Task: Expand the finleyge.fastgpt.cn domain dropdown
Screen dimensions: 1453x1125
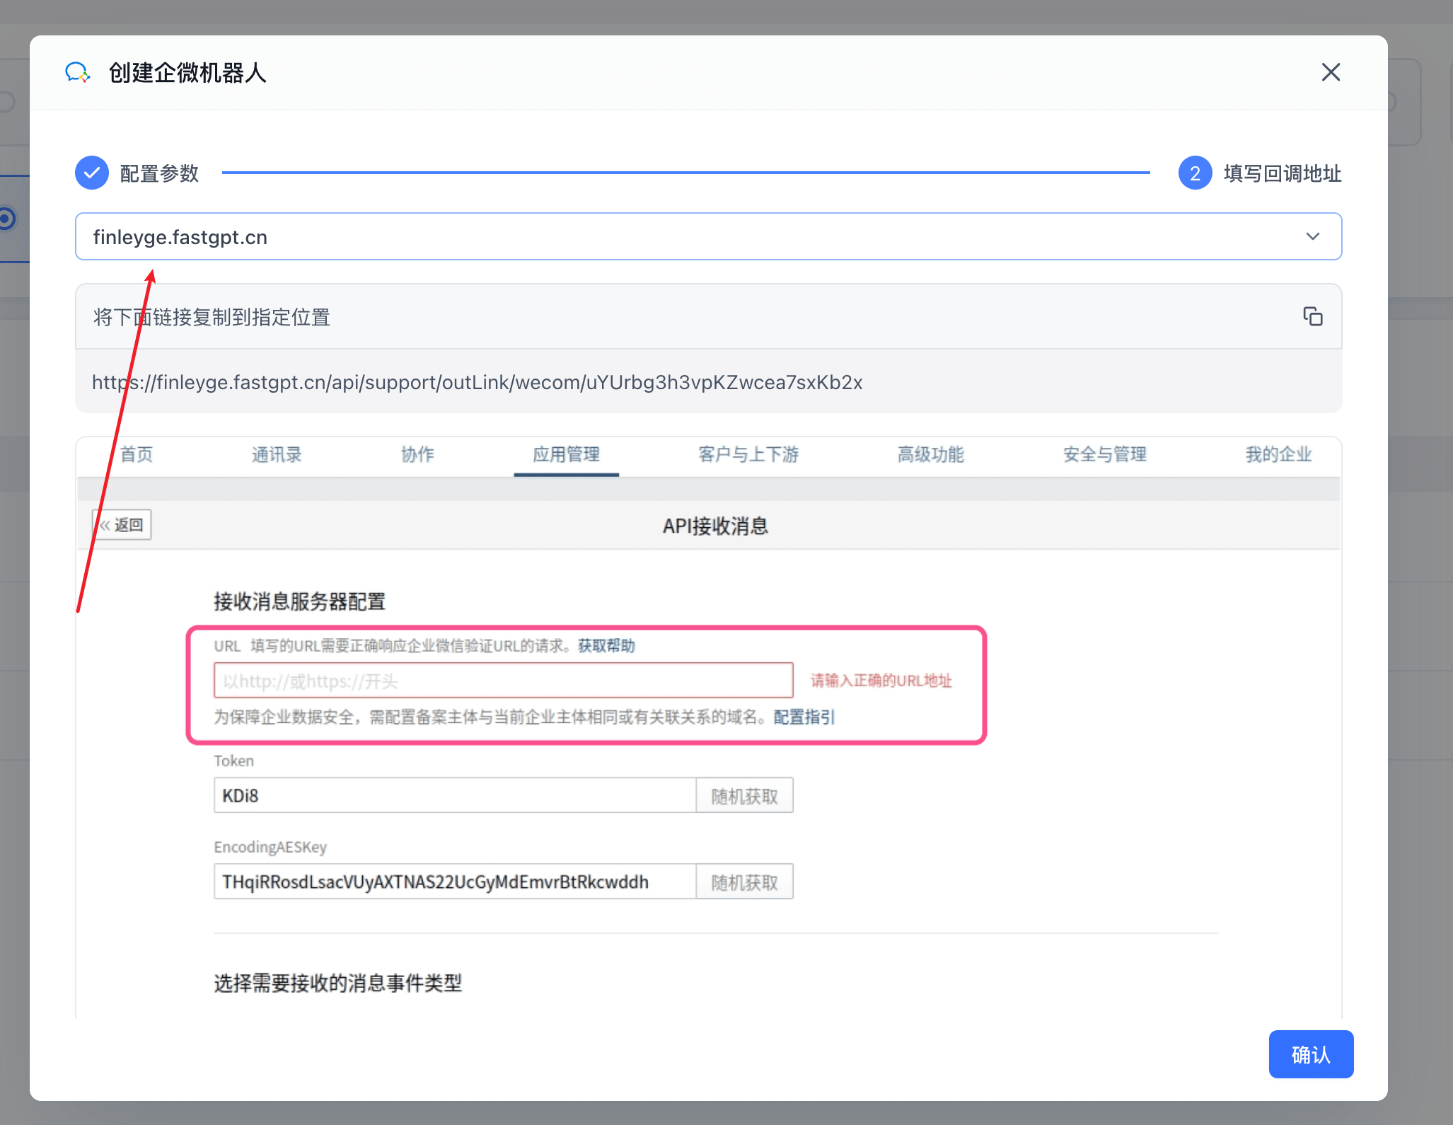Action: pos(1314,236)
